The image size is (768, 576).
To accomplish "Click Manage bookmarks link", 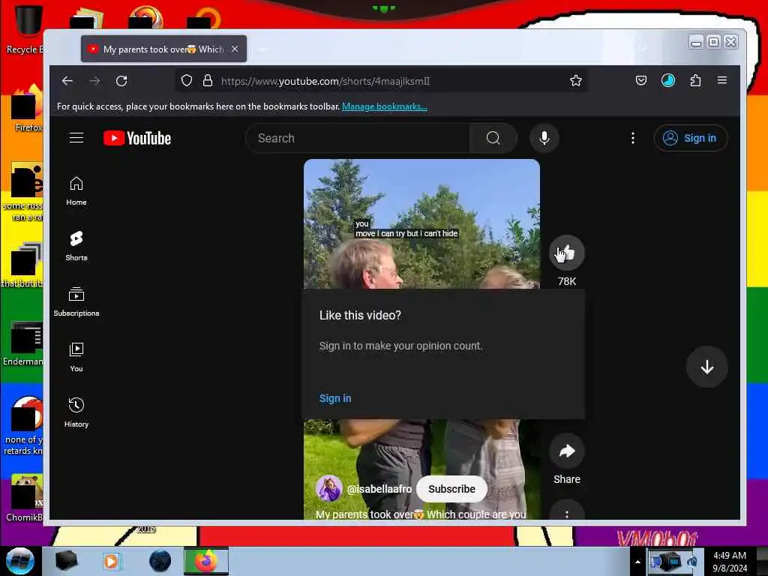I will [385, 106].
